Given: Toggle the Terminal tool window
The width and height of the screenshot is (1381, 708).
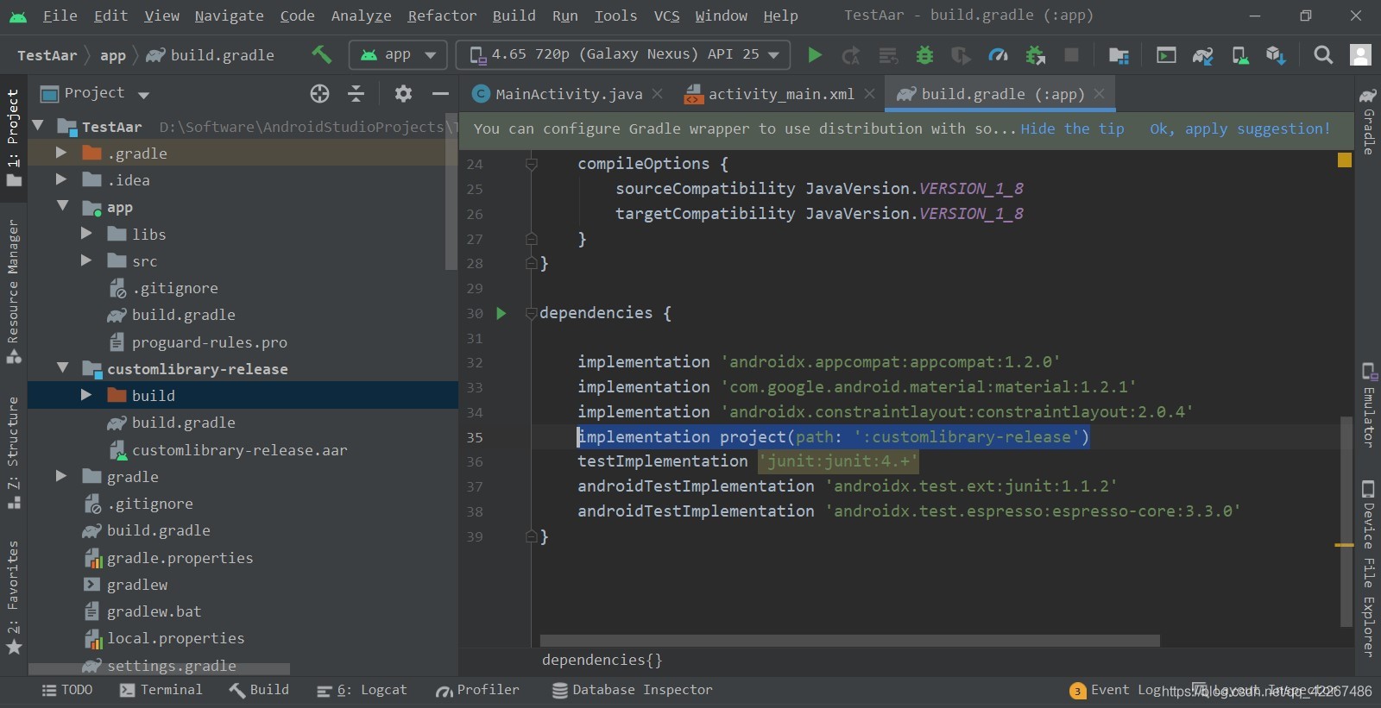Looking at the screenshot, I should [x=161, y=690].
